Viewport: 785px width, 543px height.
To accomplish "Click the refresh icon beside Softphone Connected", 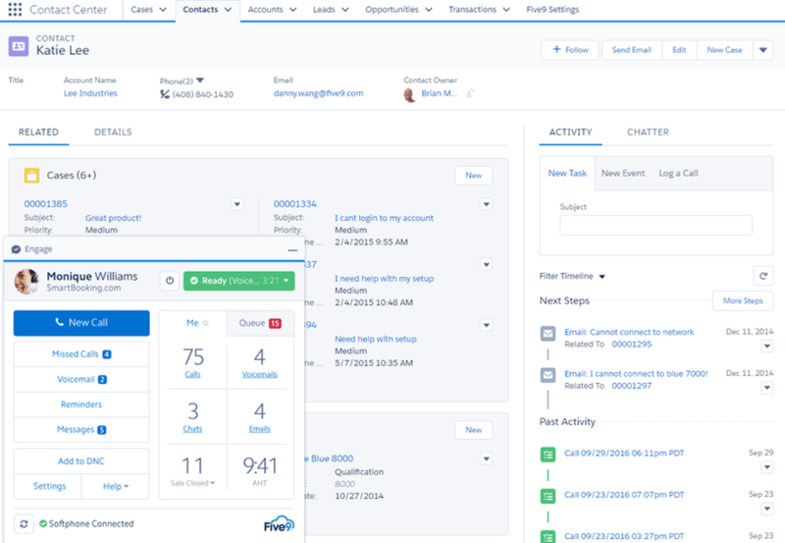I will tap(24, 523).
